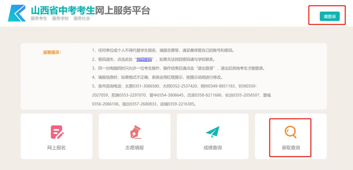This screenshot has height=170, width=353.
Task: Click the orange 温馨提示 heading
Action: (x=52, y=52)
